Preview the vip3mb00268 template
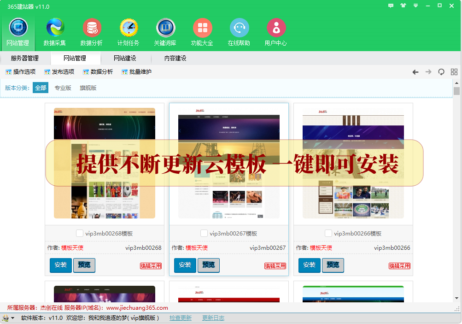Viewport: 462px width, 324px height. (x=84, y=265)
